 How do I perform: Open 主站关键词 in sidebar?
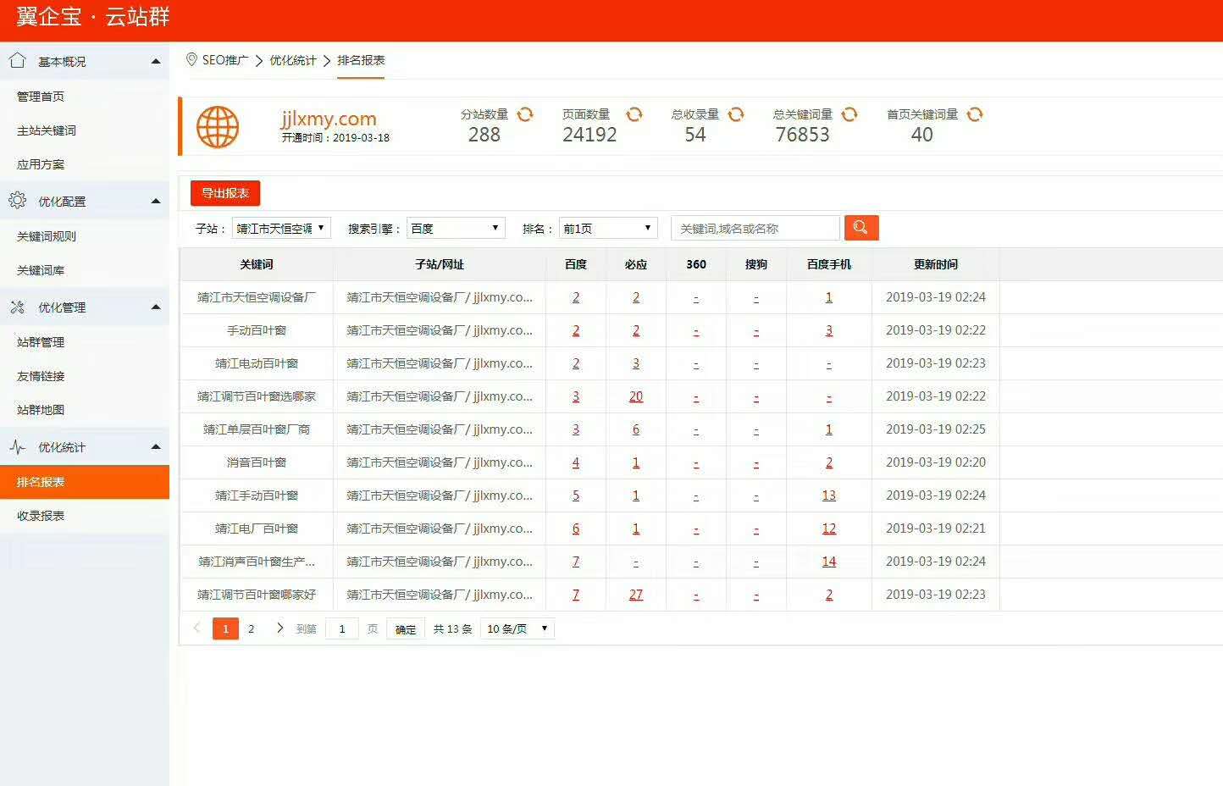[x=47, y=130]
